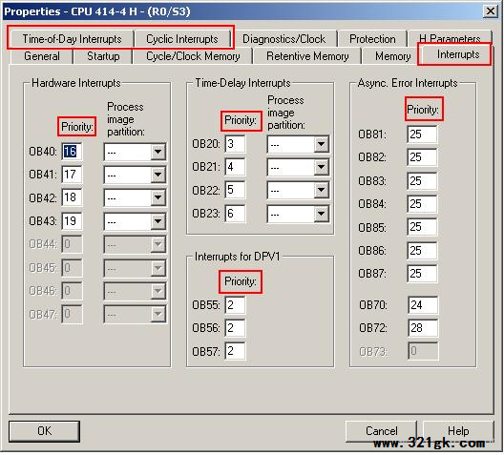
Task: Click the OB22 priority field
Action: 235,191
